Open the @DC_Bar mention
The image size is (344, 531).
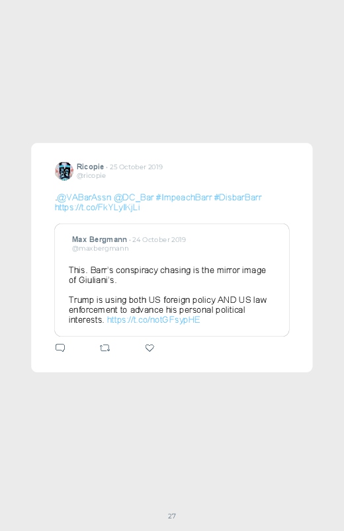pyautogui.click(x=134, y=198)
